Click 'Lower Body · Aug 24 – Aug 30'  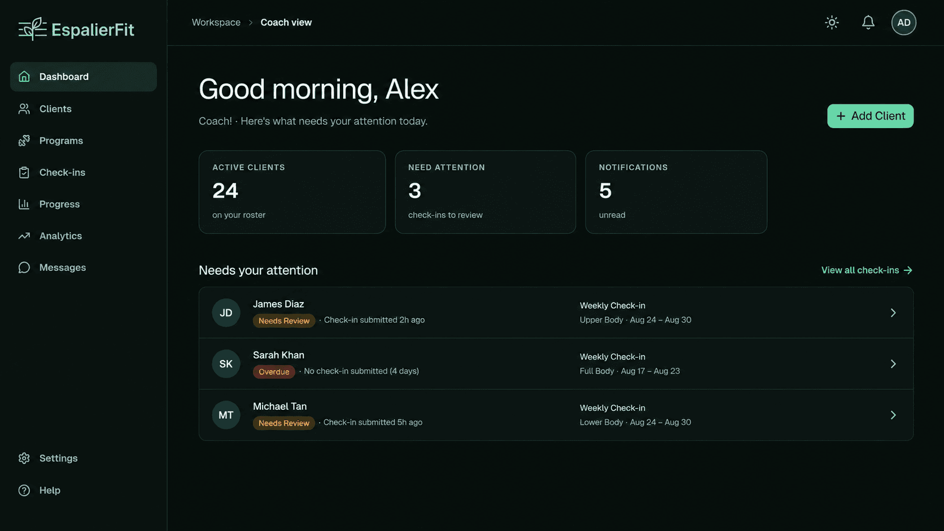(635, 423)
